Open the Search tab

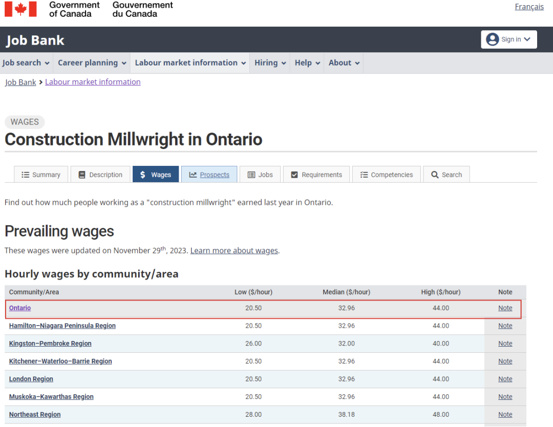point(446,175)
